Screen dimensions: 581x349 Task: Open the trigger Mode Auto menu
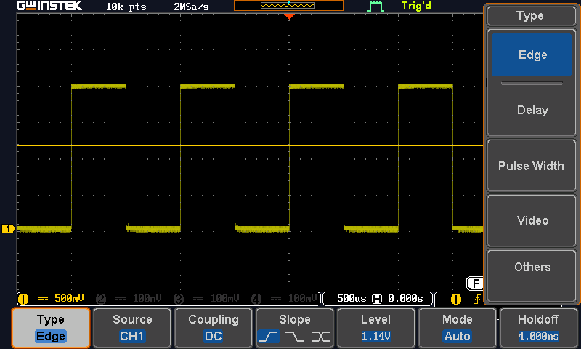[457, 327]
